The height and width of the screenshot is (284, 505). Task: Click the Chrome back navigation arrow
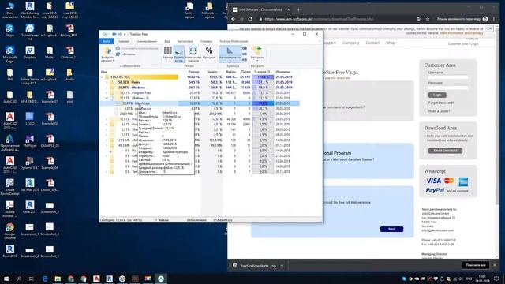click(234, 19)
